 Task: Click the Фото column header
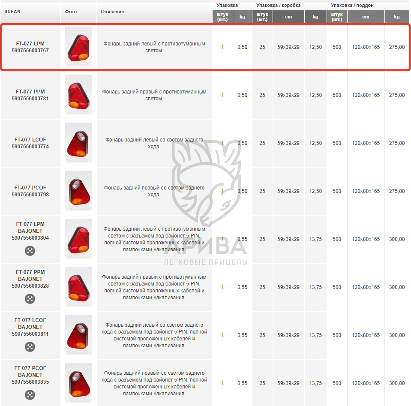(x=71, y=12)
